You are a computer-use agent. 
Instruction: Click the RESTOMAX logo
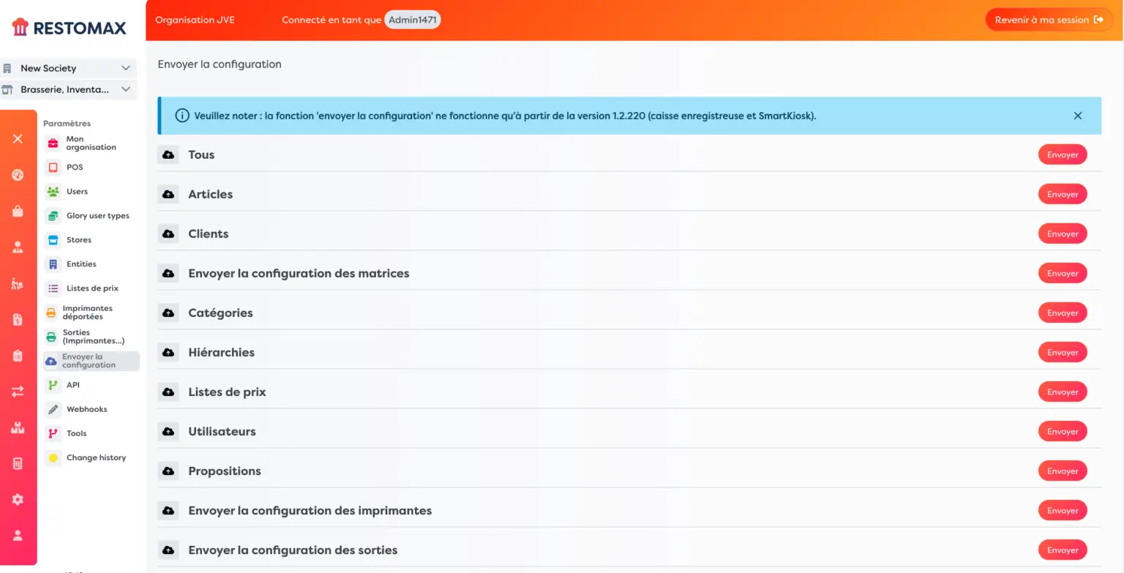point(69,28)
